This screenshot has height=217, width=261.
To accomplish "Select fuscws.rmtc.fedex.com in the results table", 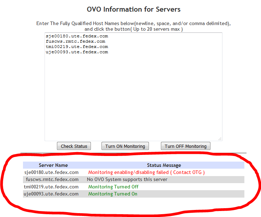I will tap(52, 180).
